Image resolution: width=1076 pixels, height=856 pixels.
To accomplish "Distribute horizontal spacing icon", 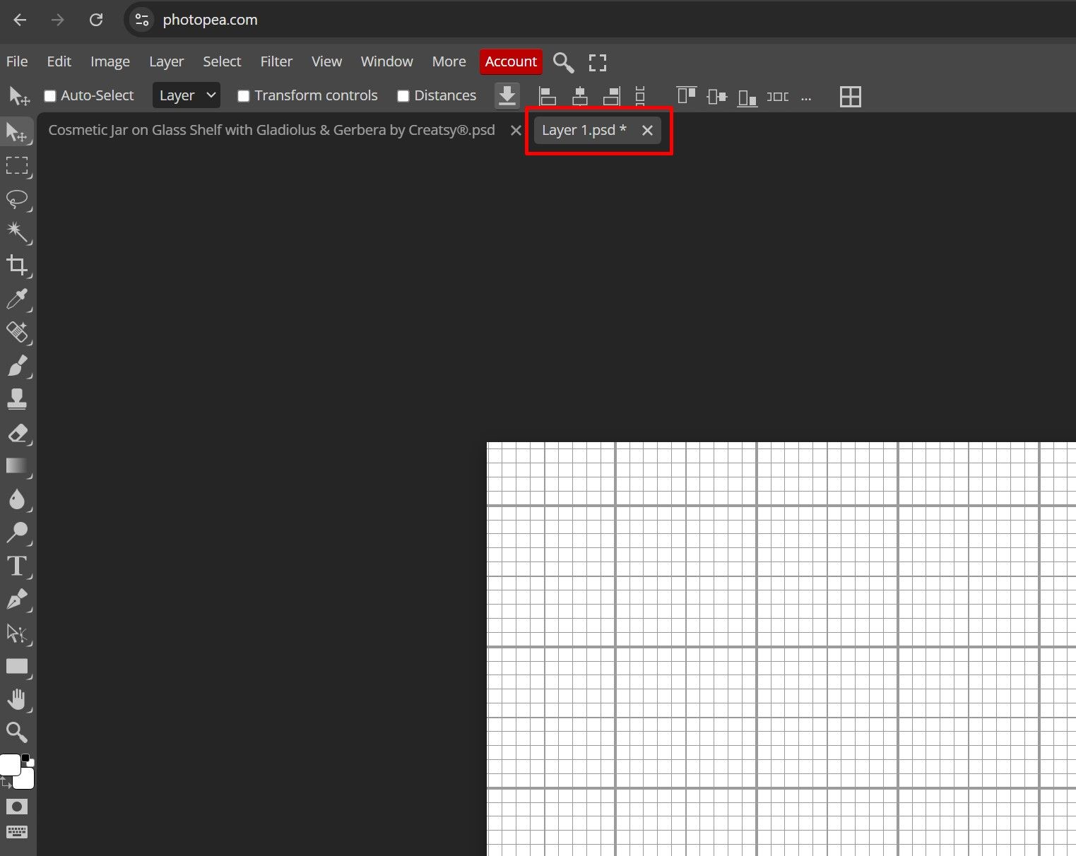I will point(778,96).
